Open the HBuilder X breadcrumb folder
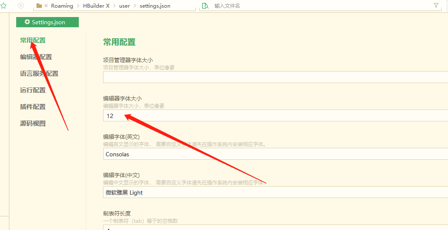Image resolution: width=448 pixels, height=230 pixels. (96, 6)
